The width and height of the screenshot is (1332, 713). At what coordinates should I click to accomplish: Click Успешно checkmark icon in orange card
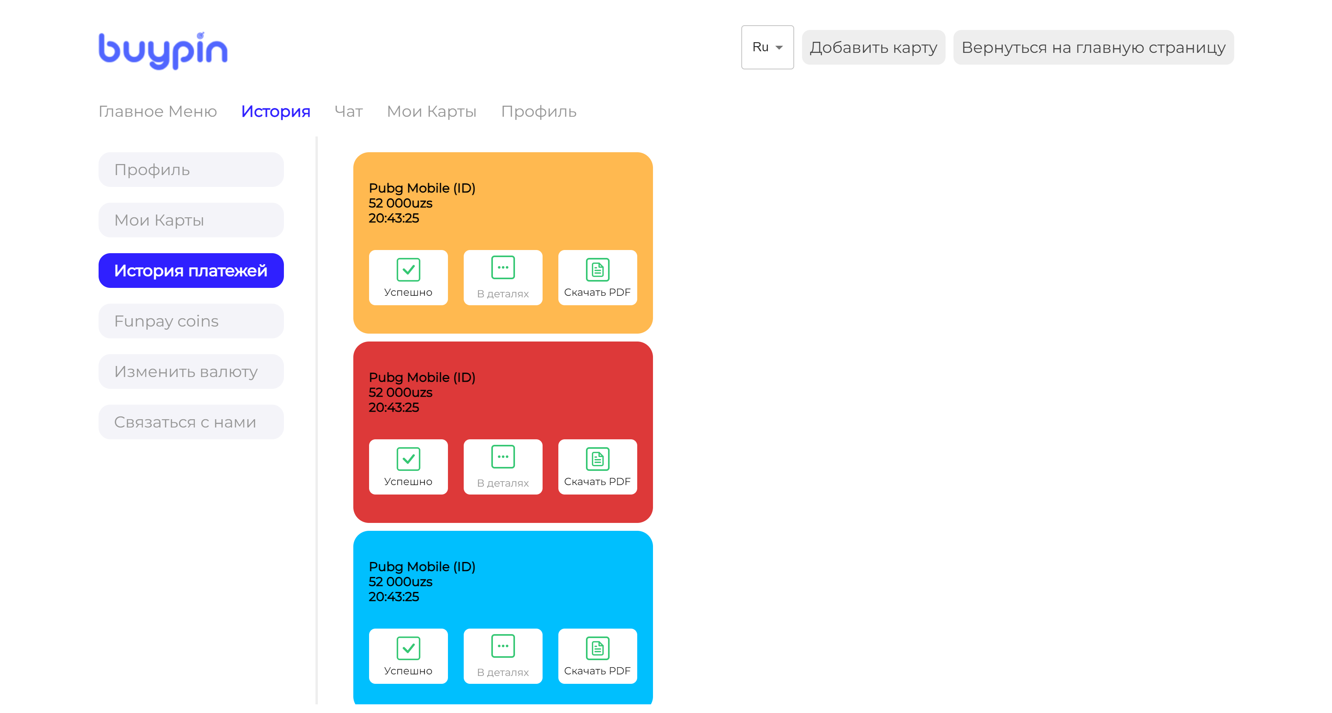pyautogui.click(x=408, y=269)
